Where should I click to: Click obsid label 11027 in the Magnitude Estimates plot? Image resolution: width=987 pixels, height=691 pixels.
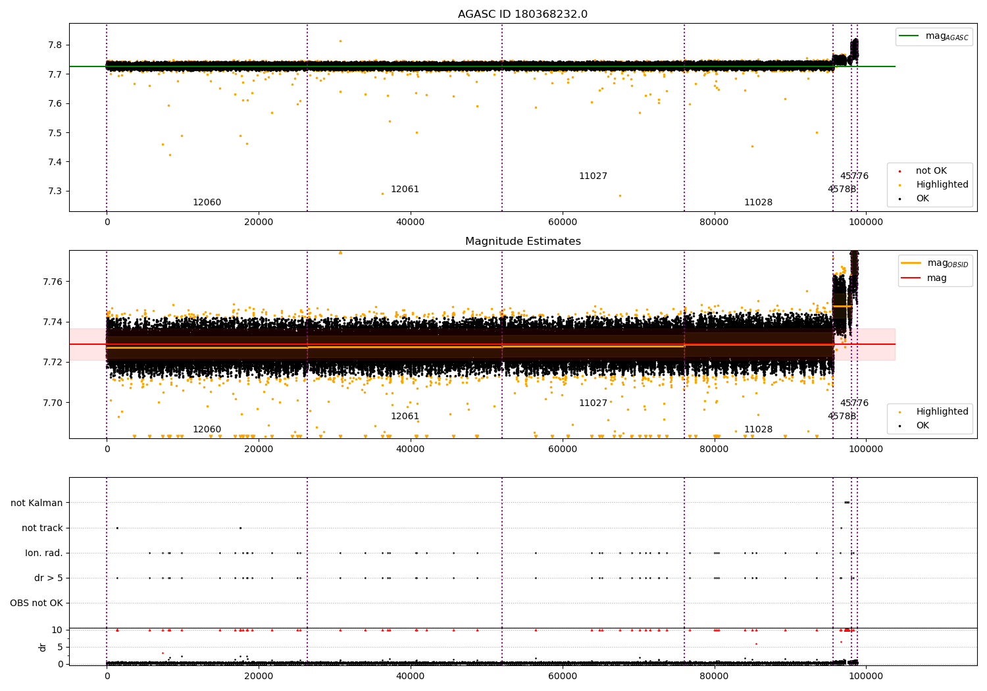pyautogui.click(x=593, y=403)
